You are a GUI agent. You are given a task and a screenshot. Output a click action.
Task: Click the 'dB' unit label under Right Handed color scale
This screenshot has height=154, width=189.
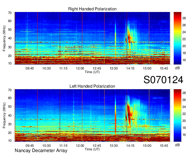177,68
